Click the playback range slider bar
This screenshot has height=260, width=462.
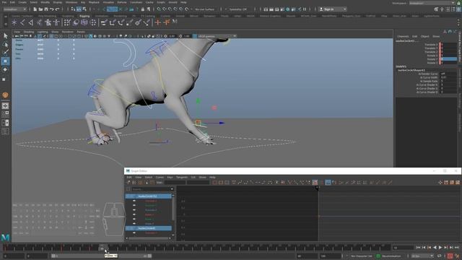(101, 256)
